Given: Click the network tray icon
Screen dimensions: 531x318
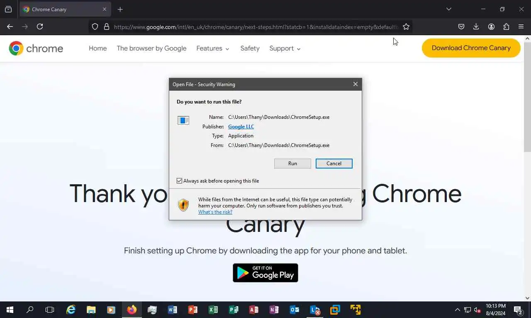Looking at the screenshot, I should (x=468, y=310).
